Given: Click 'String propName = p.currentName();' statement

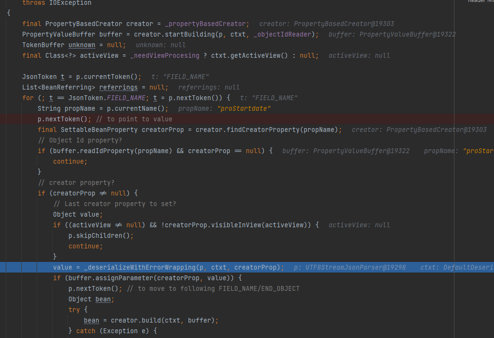Looking at the screenshot, I should [103, 109].
